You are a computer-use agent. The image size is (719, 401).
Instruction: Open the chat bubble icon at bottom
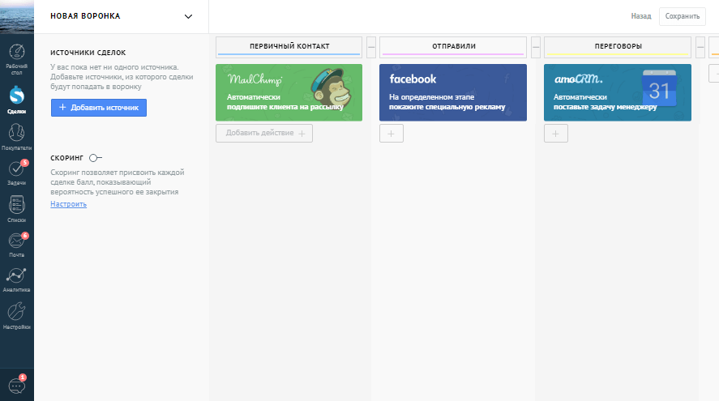(x=17, y=386)
